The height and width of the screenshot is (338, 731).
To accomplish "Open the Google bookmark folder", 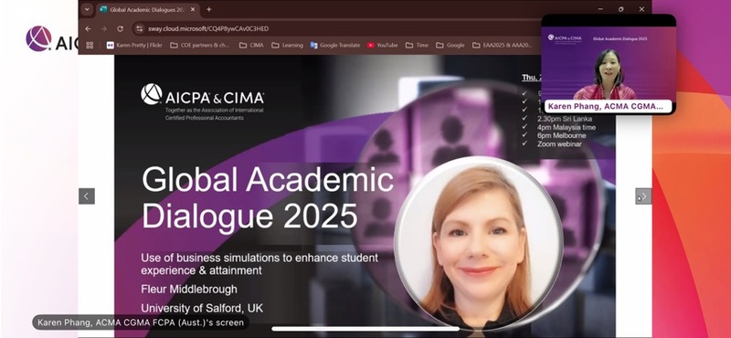I will pos(450,46).
